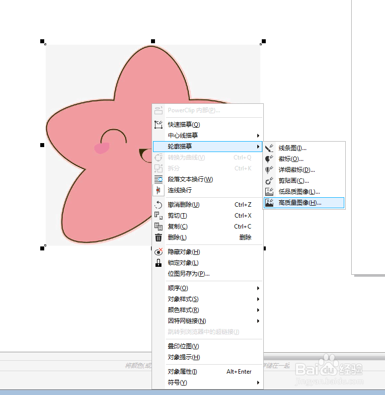Click the Quick Trace icon
385x395 pixels.
click(158, 124)
